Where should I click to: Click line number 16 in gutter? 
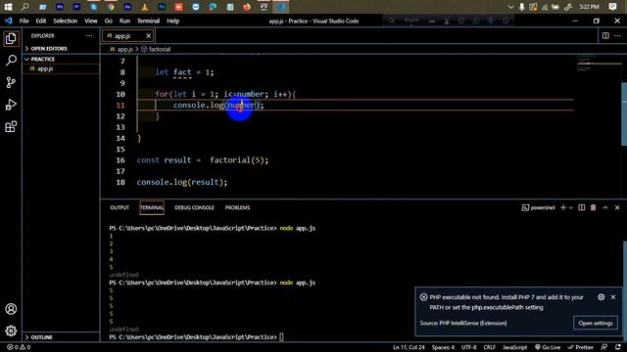coord(121,160)
